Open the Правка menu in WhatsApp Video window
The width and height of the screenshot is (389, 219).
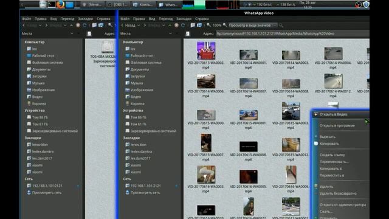point(139,19)
